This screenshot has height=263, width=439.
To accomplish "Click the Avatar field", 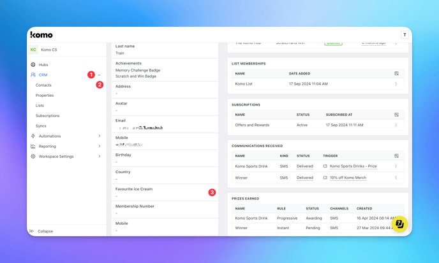I will pos(165,107).
